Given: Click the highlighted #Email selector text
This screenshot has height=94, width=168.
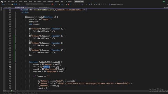Looking at the screenshot, I should coord(46,67).
